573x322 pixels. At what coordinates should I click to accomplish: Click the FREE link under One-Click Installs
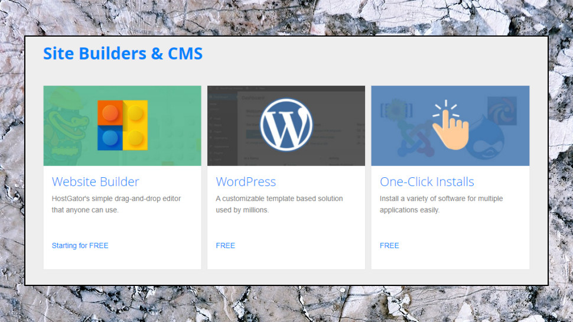point(389,246)
